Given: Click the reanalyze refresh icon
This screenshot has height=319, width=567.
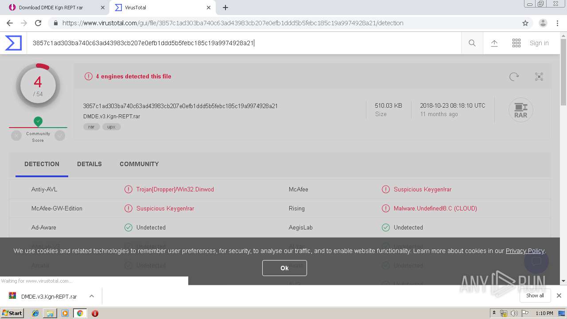Looking at the screenshot, I should point(514,77).
